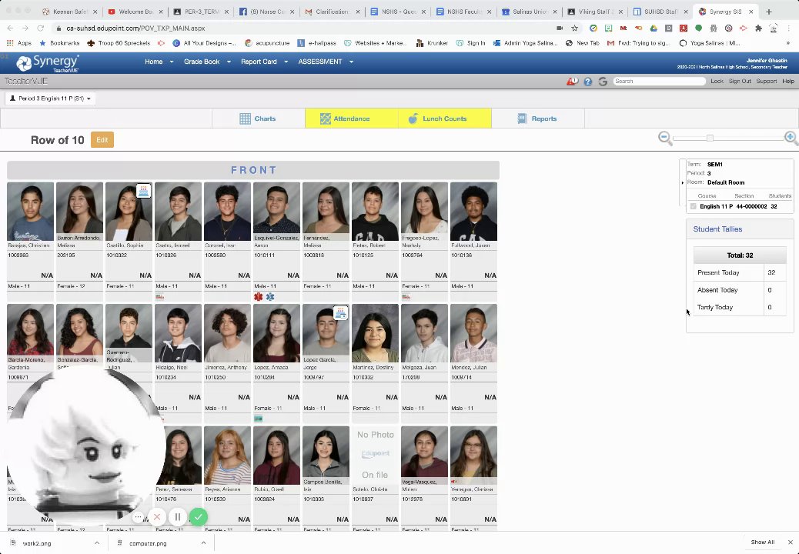Click the seating chart zoom slider handle

pyautogui.click(x=710, y=138)
